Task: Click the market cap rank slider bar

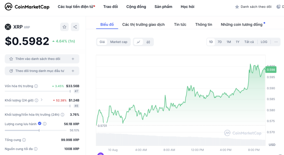Action: pyautogui.click(x=37, y=91)
